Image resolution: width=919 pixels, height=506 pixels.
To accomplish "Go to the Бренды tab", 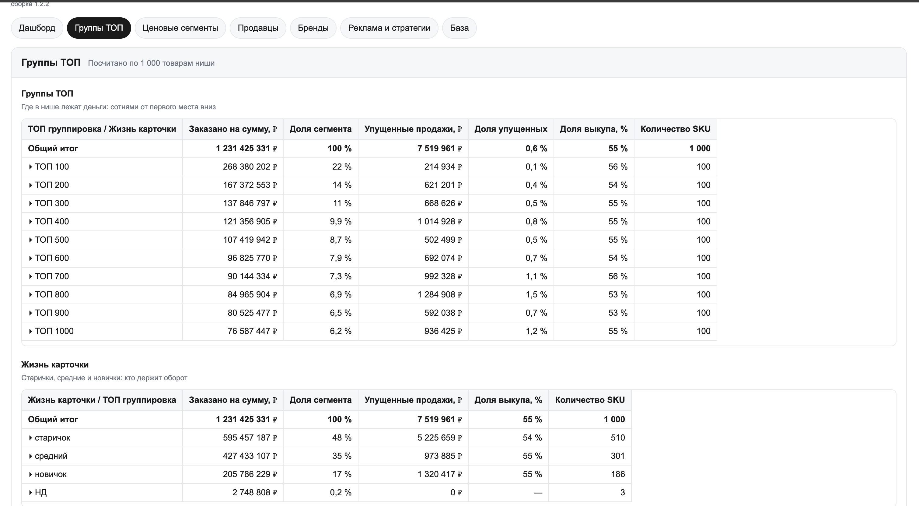I will point(313,28).
